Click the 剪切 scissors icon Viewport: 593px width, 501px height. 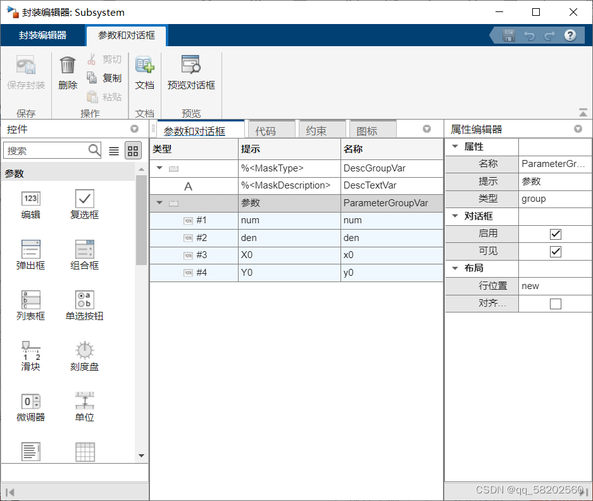pos(91,59)
